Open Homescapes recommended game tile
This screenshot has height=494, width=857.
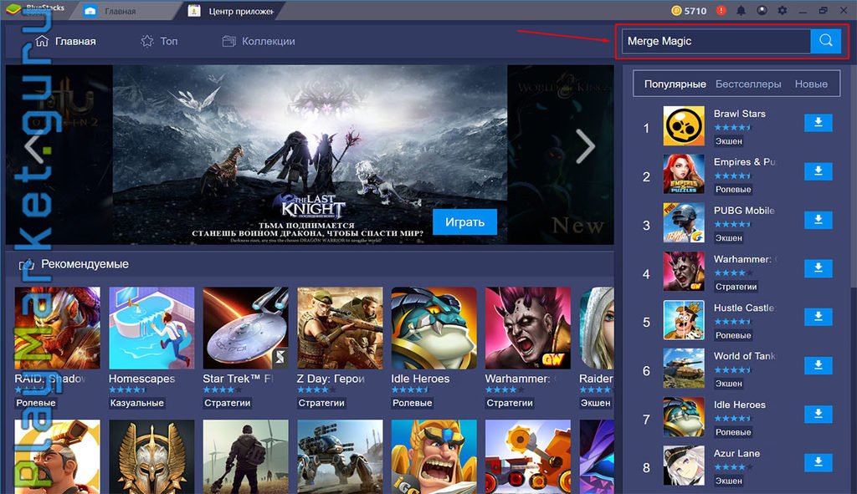coord(151,328)
